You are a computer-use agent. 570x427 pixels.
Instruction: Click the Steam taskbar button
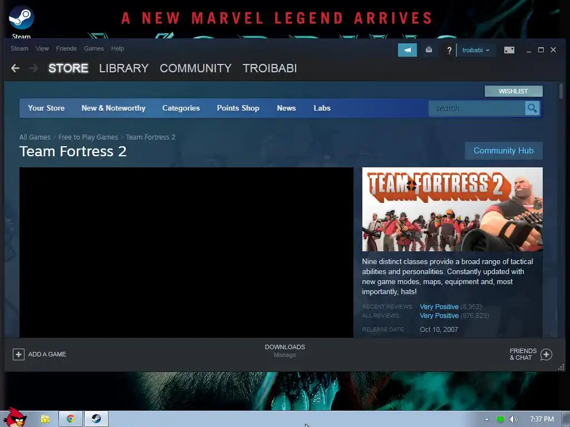click(96, 419)
